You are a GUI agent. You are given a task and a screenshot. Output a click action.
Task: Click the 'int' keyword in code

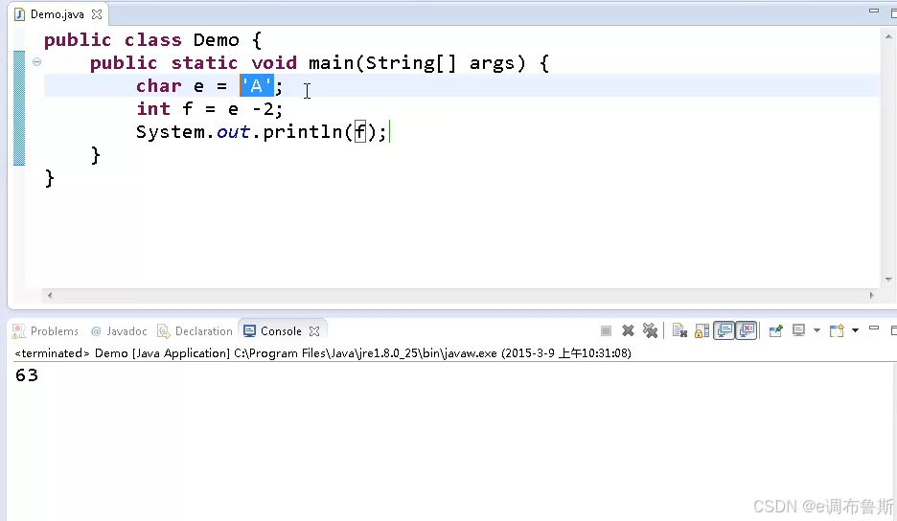point(153,108)
